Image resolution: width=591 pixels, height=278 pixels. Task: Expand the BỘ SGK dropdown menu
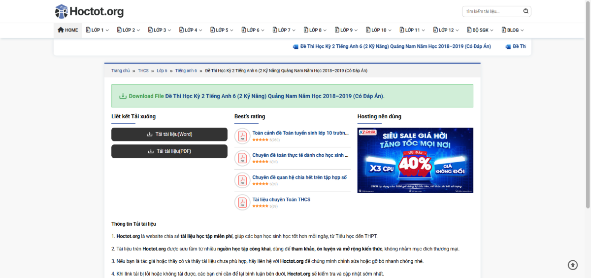(x=492, y=31)
